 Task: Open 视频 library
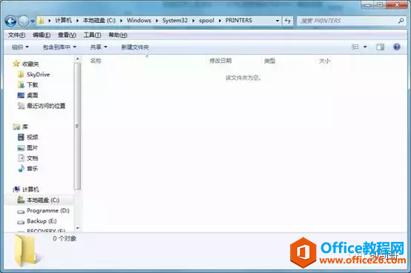[x=33, y=137]
